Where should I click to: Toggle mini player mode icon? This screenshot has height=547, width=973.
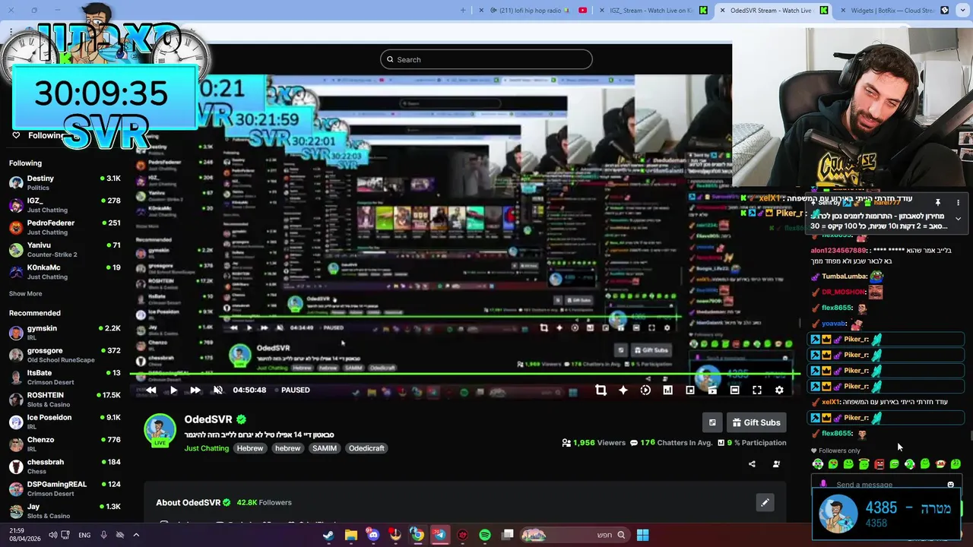click(712, 390)
